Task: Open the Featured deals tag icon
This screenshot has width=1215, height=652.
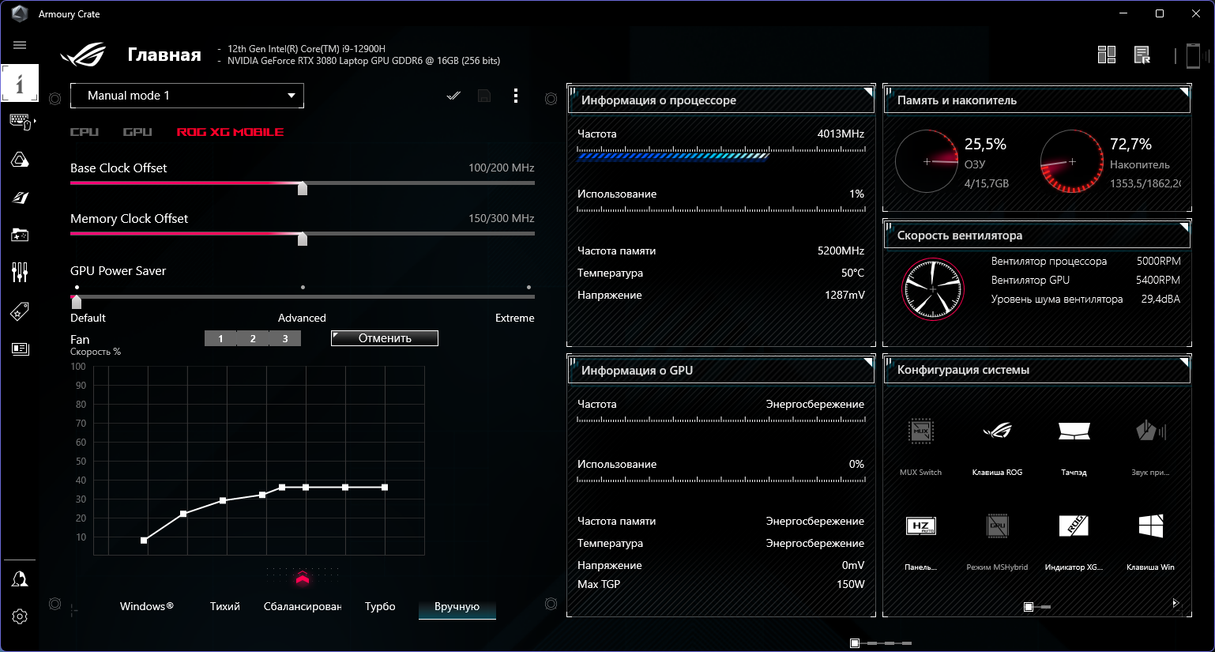Action: [20, 311]
